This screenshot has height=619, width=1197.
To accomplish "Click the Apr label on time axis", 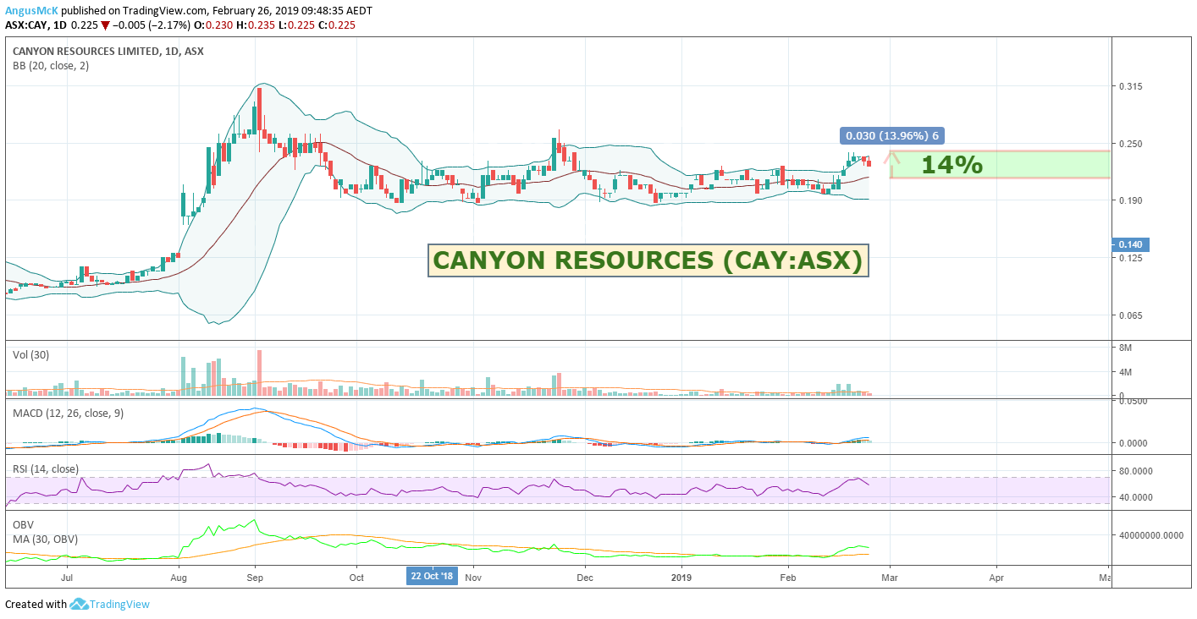I will pos(996,578).
